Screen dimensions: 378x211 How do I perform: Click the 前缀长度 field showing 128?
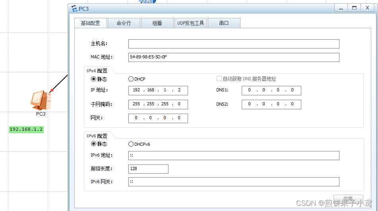coord(148,169)
